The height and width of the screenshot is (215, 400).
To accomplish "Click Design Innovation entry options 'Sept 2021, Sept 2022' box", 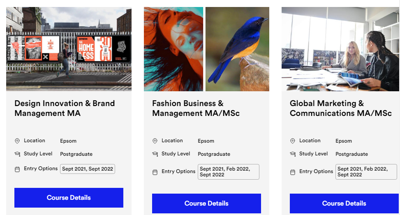I will 88,169.
